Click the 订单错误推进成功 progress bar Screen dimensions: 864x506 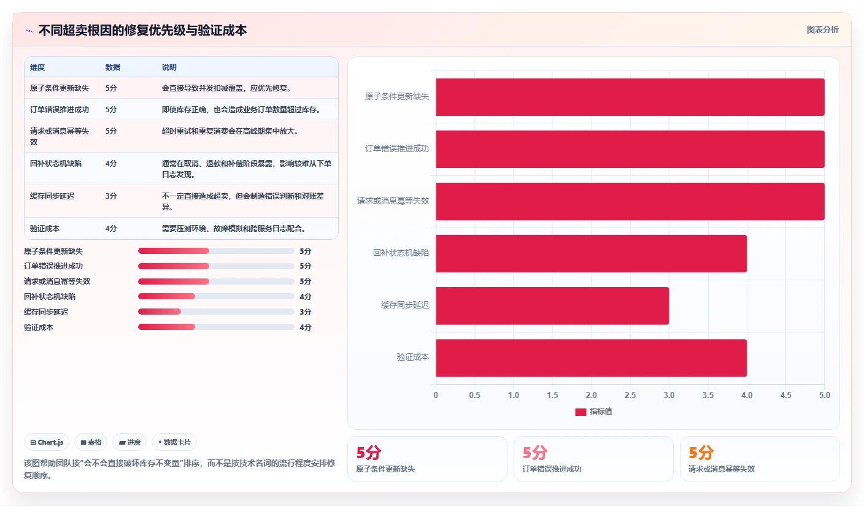216,266
